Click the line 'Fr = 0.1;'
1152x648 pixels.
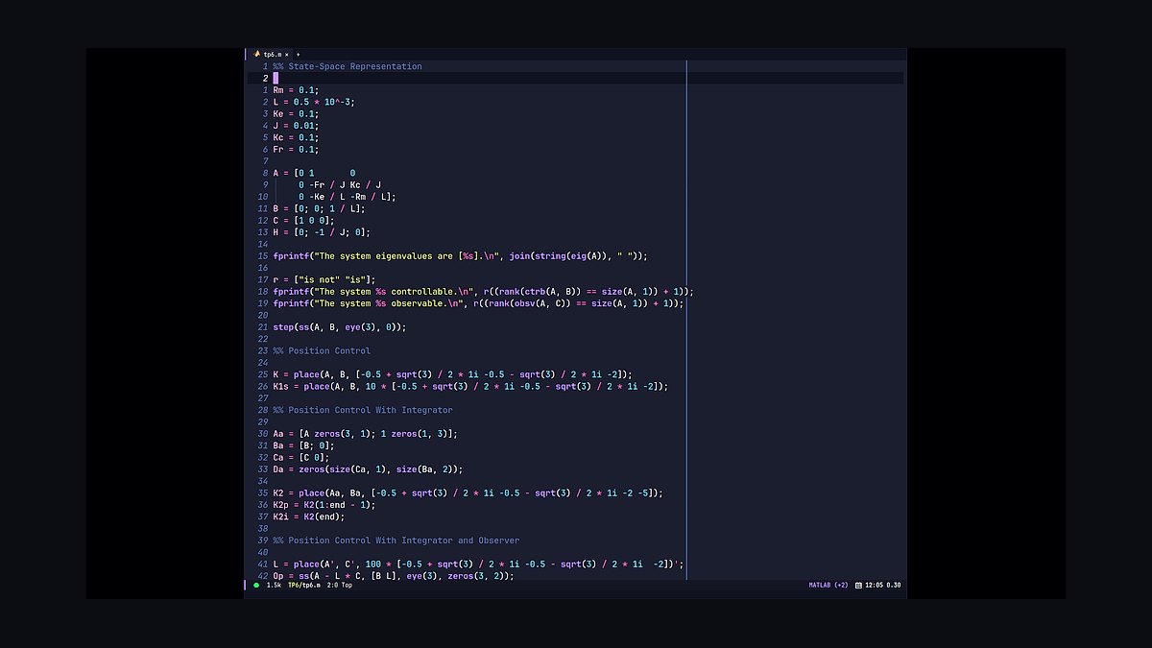pos(296,149)
